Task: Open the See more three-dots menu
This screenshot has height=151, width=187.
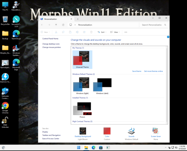Action: [x=126, y=32]
